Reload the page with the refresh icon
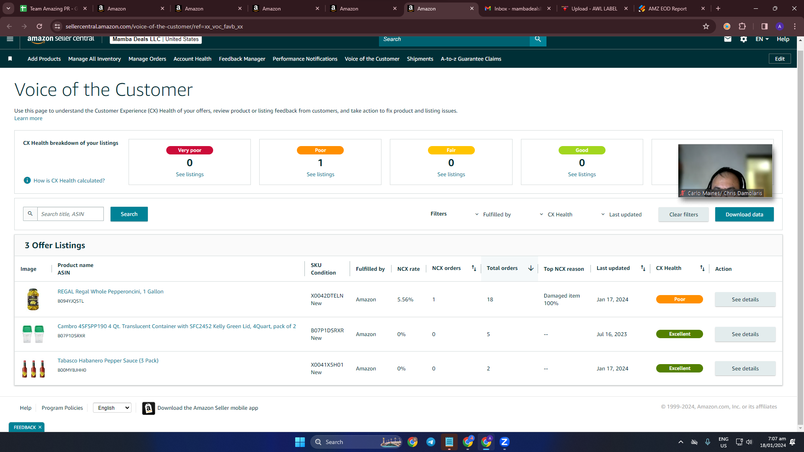 click(39, 26)
